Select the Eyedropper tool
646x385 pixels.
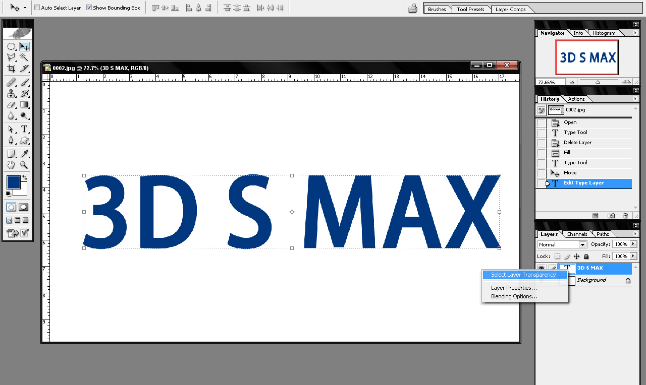click(24, 154)
